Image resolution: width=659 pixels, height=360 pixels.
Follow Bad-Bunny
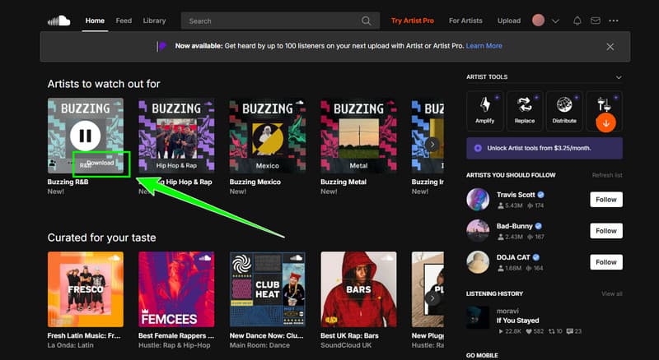606,231
